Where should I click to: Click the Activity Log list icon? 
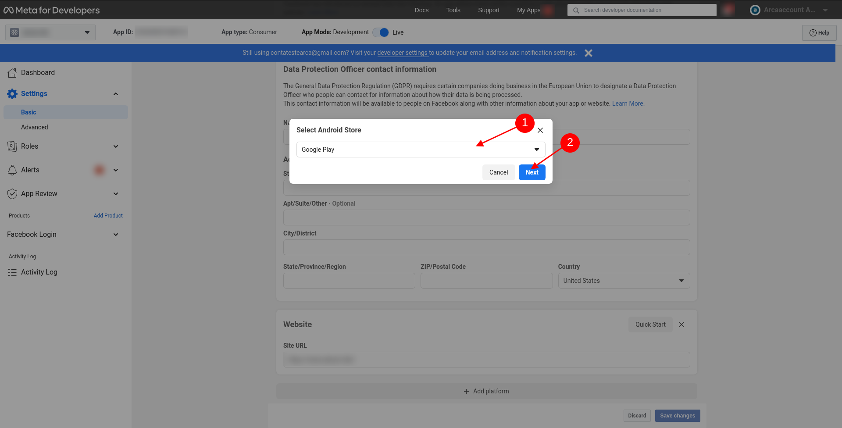click(x=12, y=272)
